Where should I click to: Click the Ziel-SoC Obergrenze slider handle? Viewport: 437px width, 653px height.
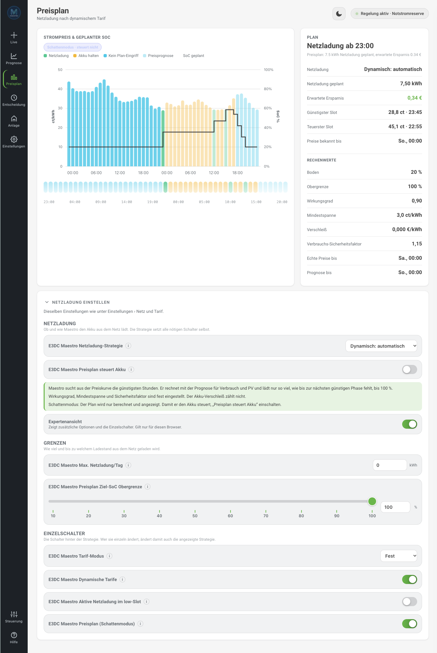click(372, 501)
